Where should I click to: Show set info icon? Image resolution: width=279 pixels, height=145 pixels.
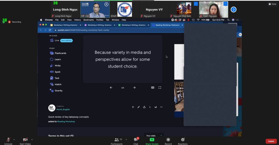[150, 107]
